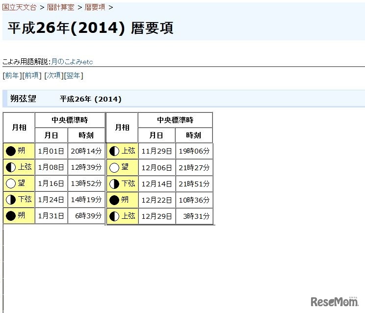Click first quarter icon in 12月29日 row

pos(114,216)
